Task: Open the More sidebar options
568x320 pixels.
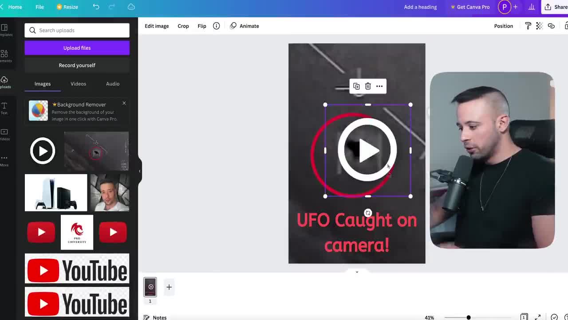Action: [4, 160]
